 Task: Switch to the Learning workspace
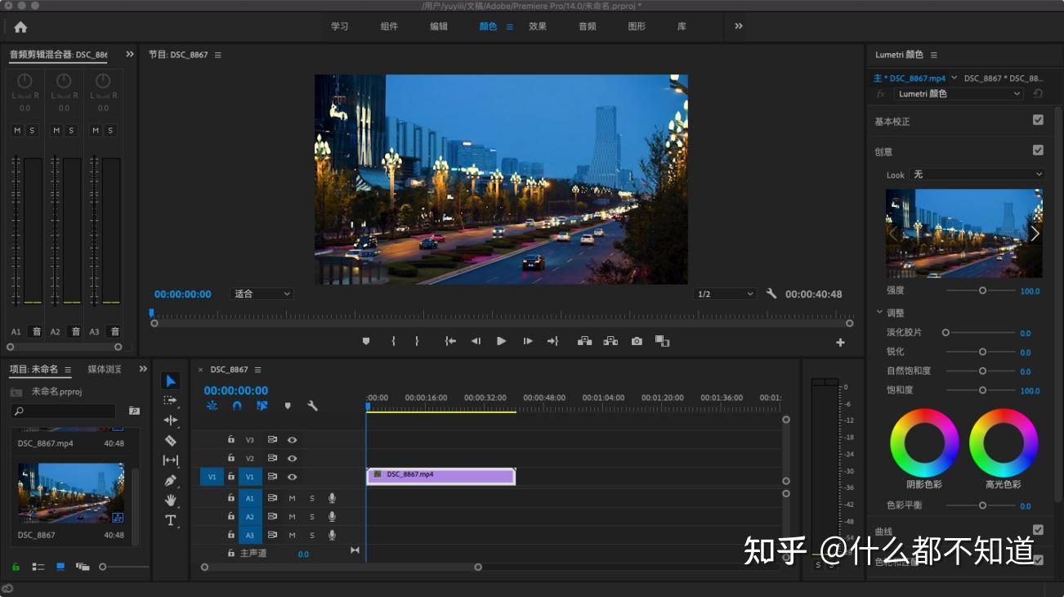pos(340,26)
